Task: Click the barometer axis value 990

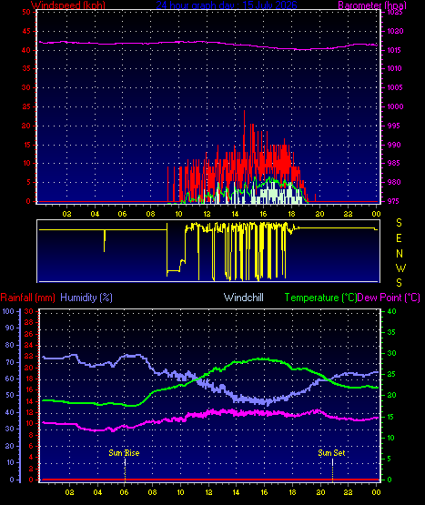Action: click(394, 145)
